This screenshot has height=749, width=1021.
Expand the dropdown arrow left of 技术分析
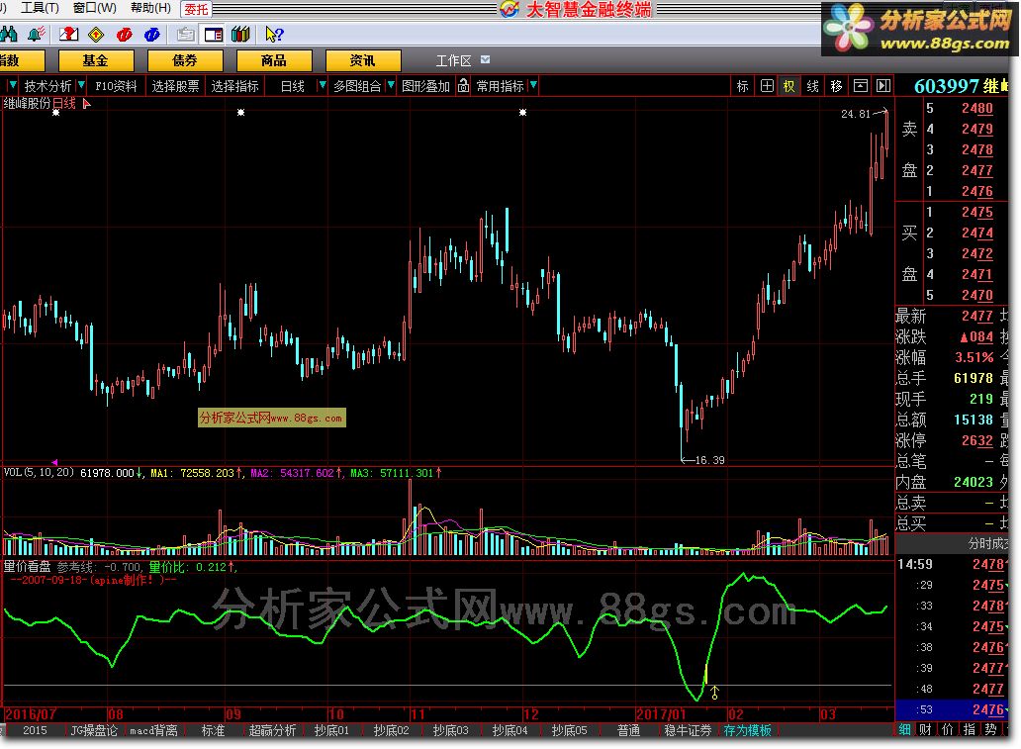(x=12, y=85)
